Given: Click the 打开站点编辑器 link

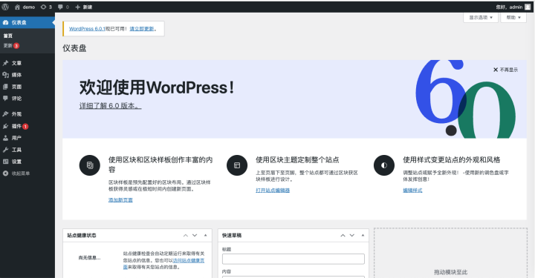Looking at the screenshot, I should click(273, 191).
